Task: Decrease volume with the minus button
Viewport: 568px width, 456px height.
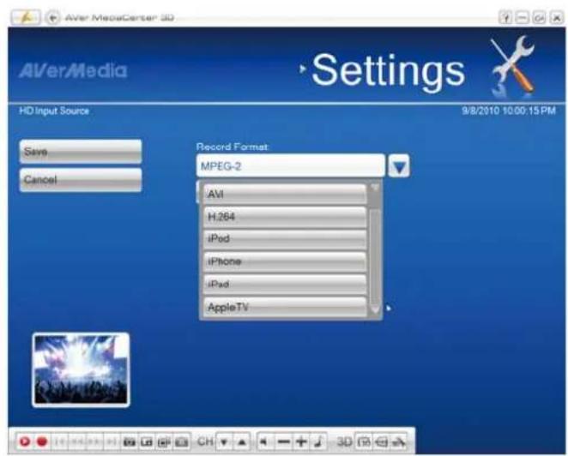Action: coord(283,442)
